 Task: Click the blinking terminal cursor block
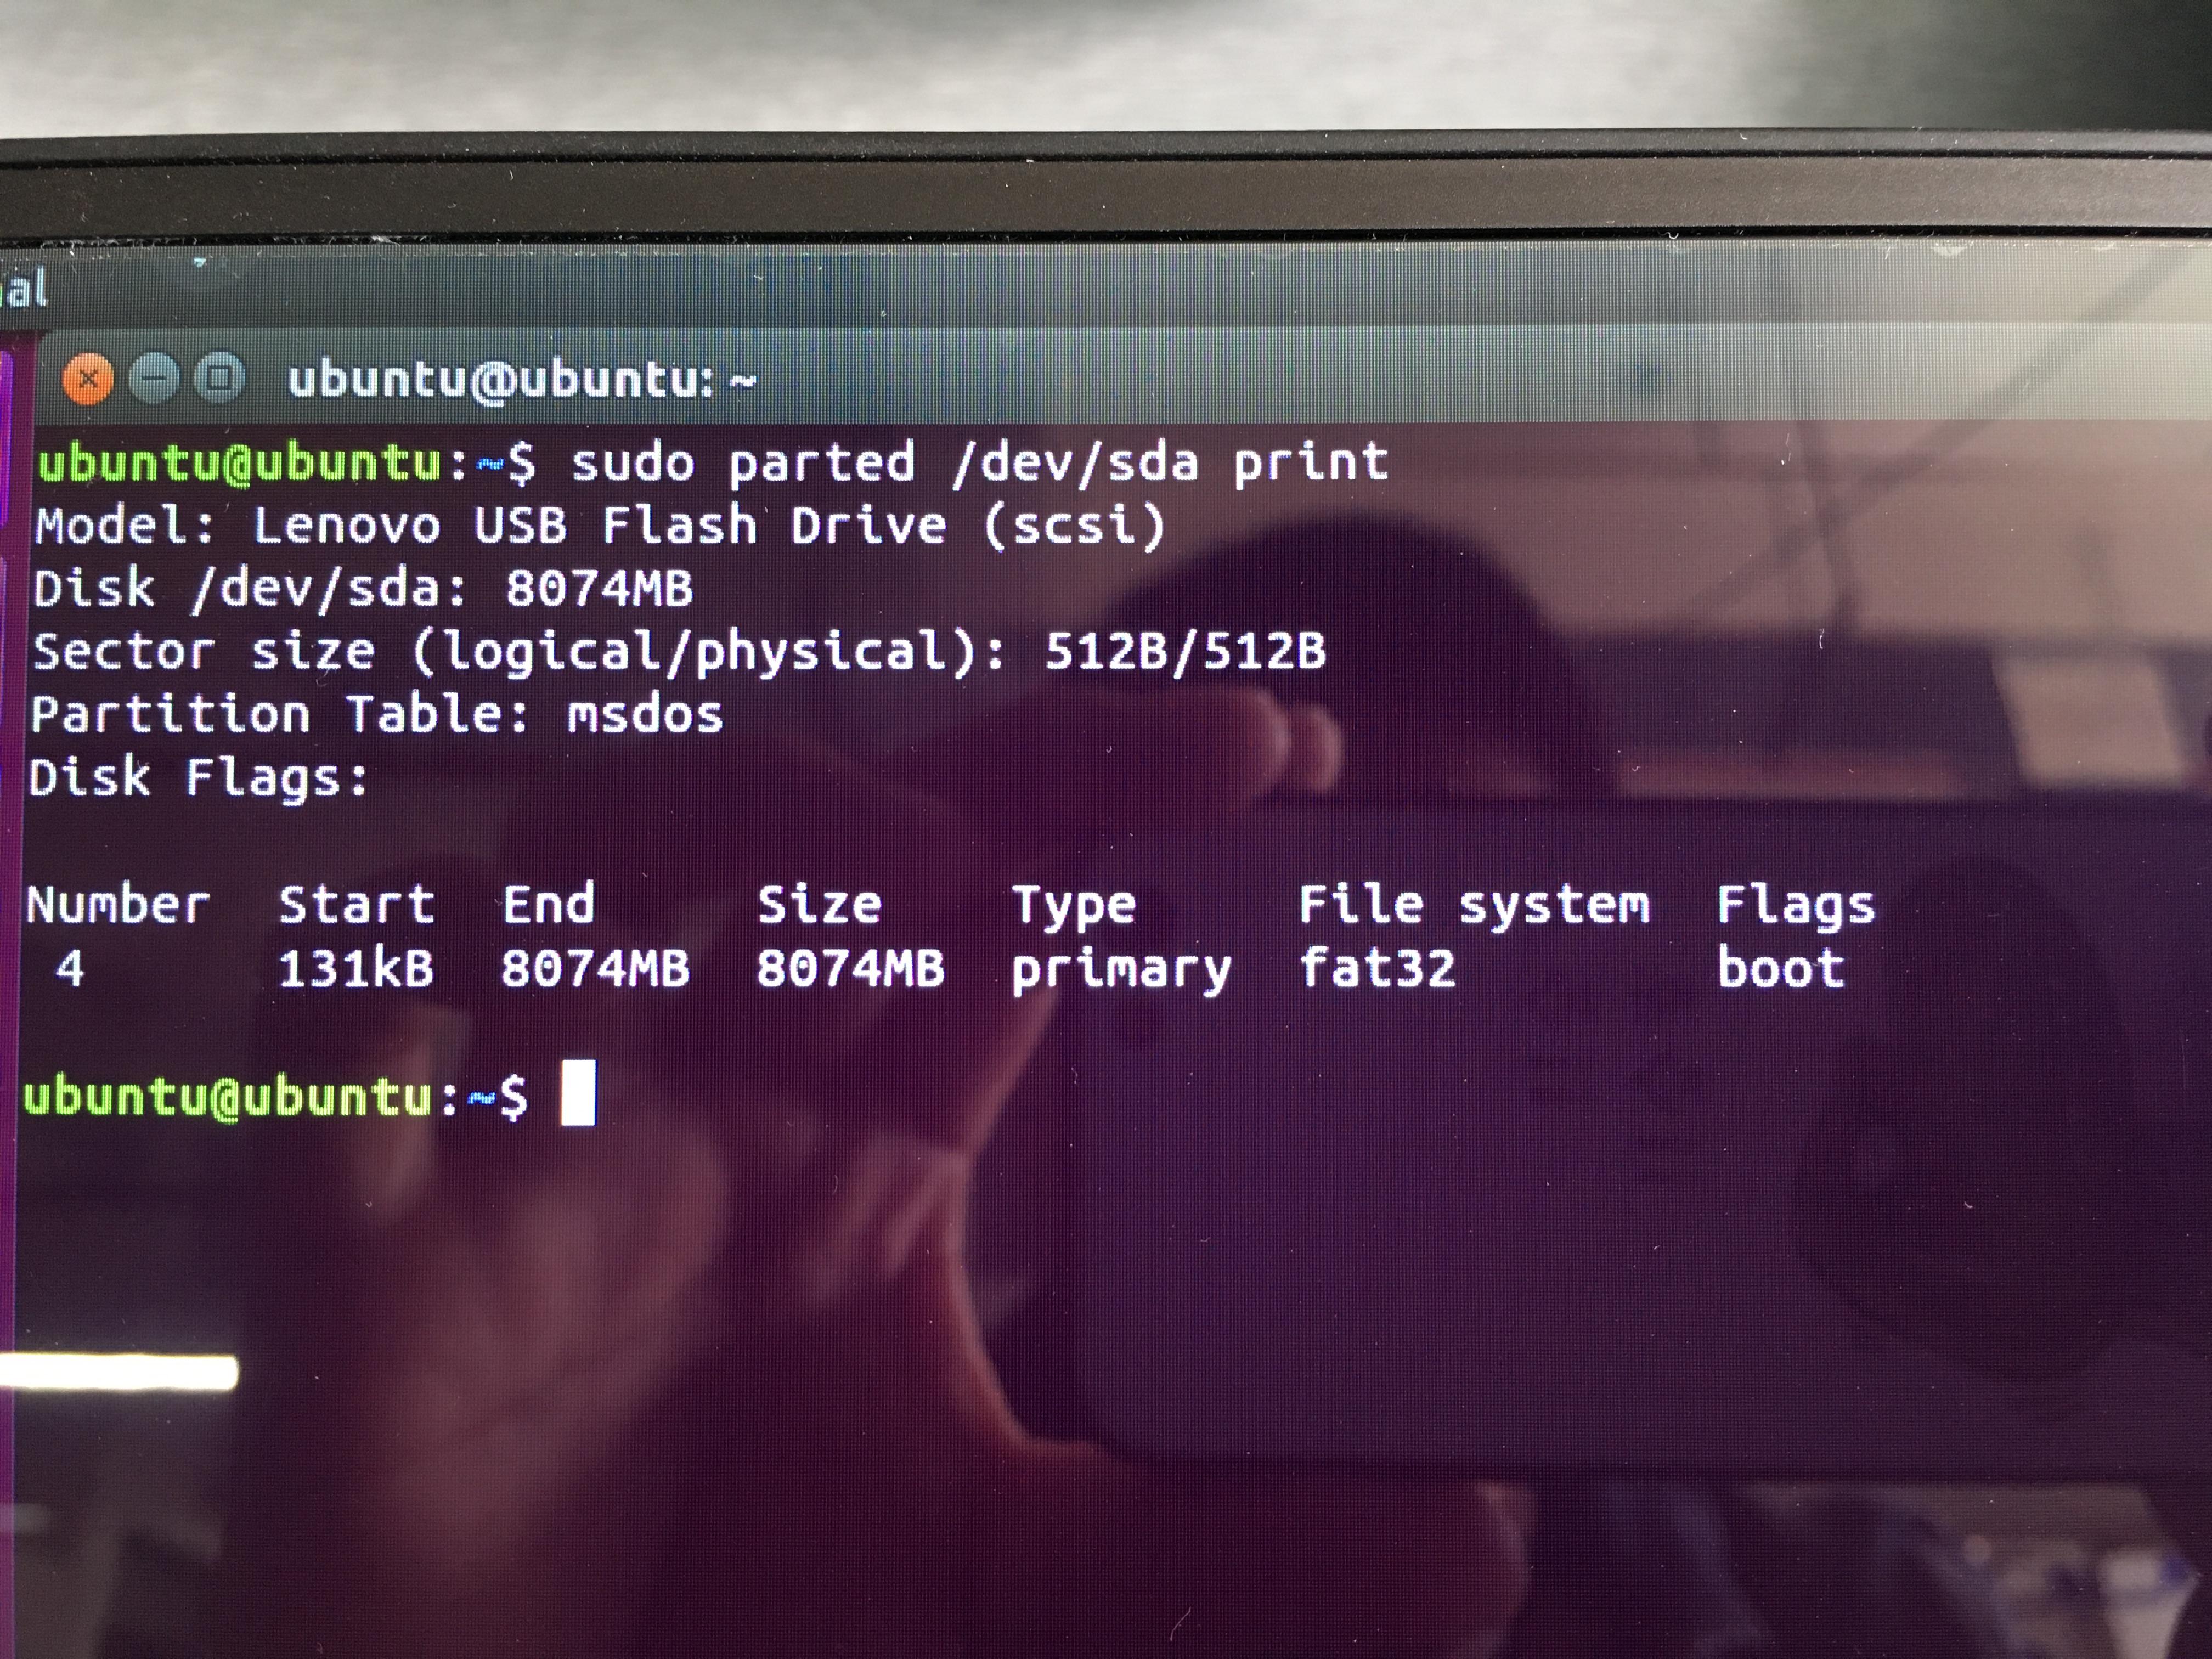(x=578, y=1092)
